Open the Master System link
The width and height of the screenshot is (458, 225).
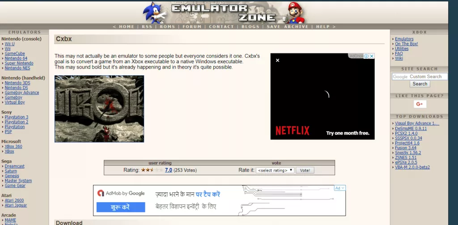pos(18,181)
